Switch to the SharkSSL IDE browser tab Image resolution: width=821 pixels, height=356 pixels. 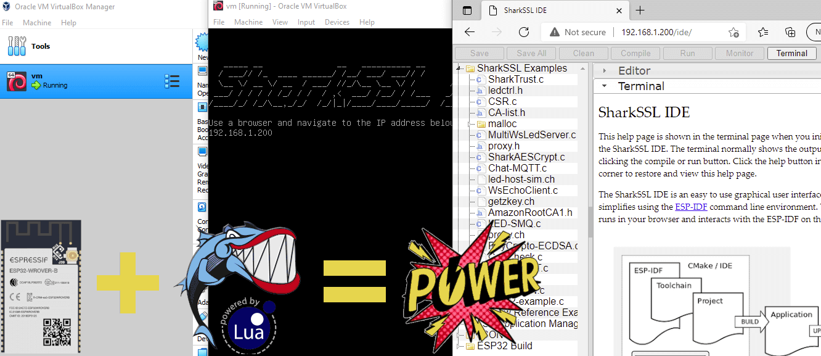tap(555, 10)
